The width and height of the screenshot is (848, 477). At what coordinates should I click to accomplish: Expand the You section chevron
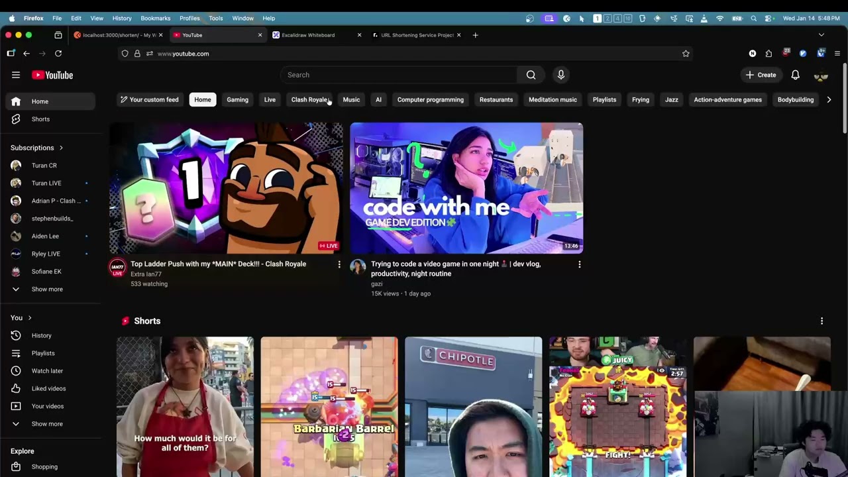[29, 318]
